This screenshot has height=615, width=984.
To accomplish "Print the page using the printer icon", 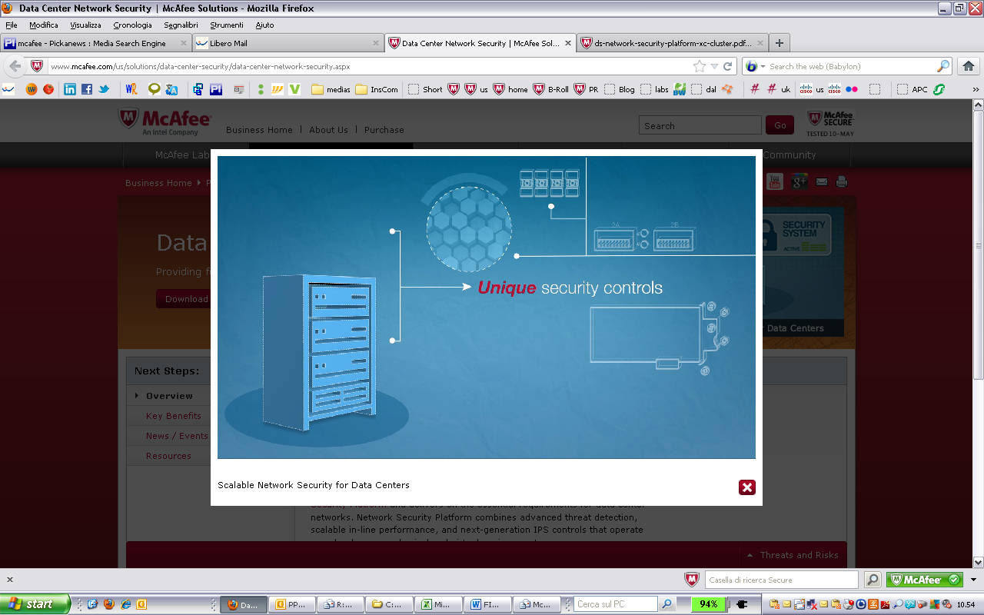I will [842, 181].
